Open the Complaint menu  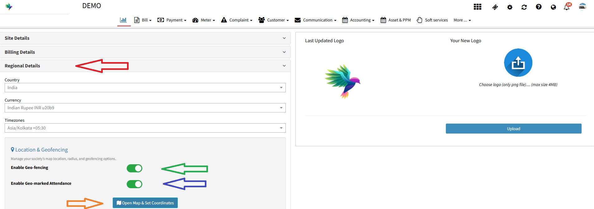(237, 20)
